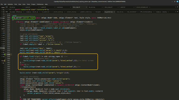Add a new tab in upper pane

pos(176,7)
